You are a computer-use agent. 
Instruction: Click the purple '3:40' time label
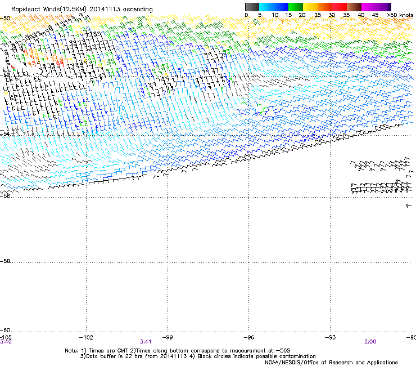(6, 342)
